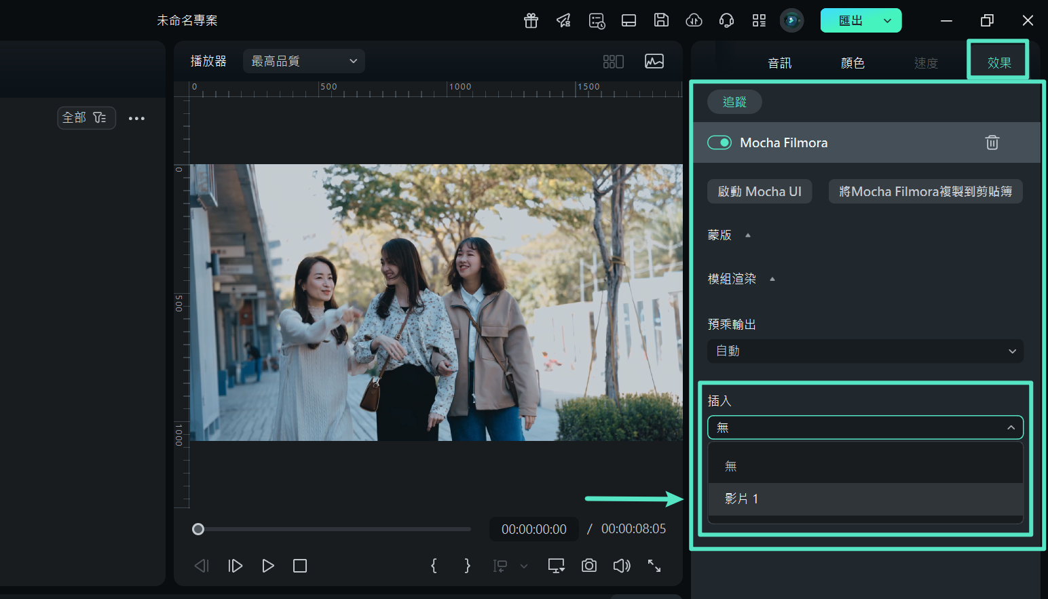This screenshot has width=1048, height=599.
Task: Open the scopes image icon in player
Action: (x=654, y=62)
